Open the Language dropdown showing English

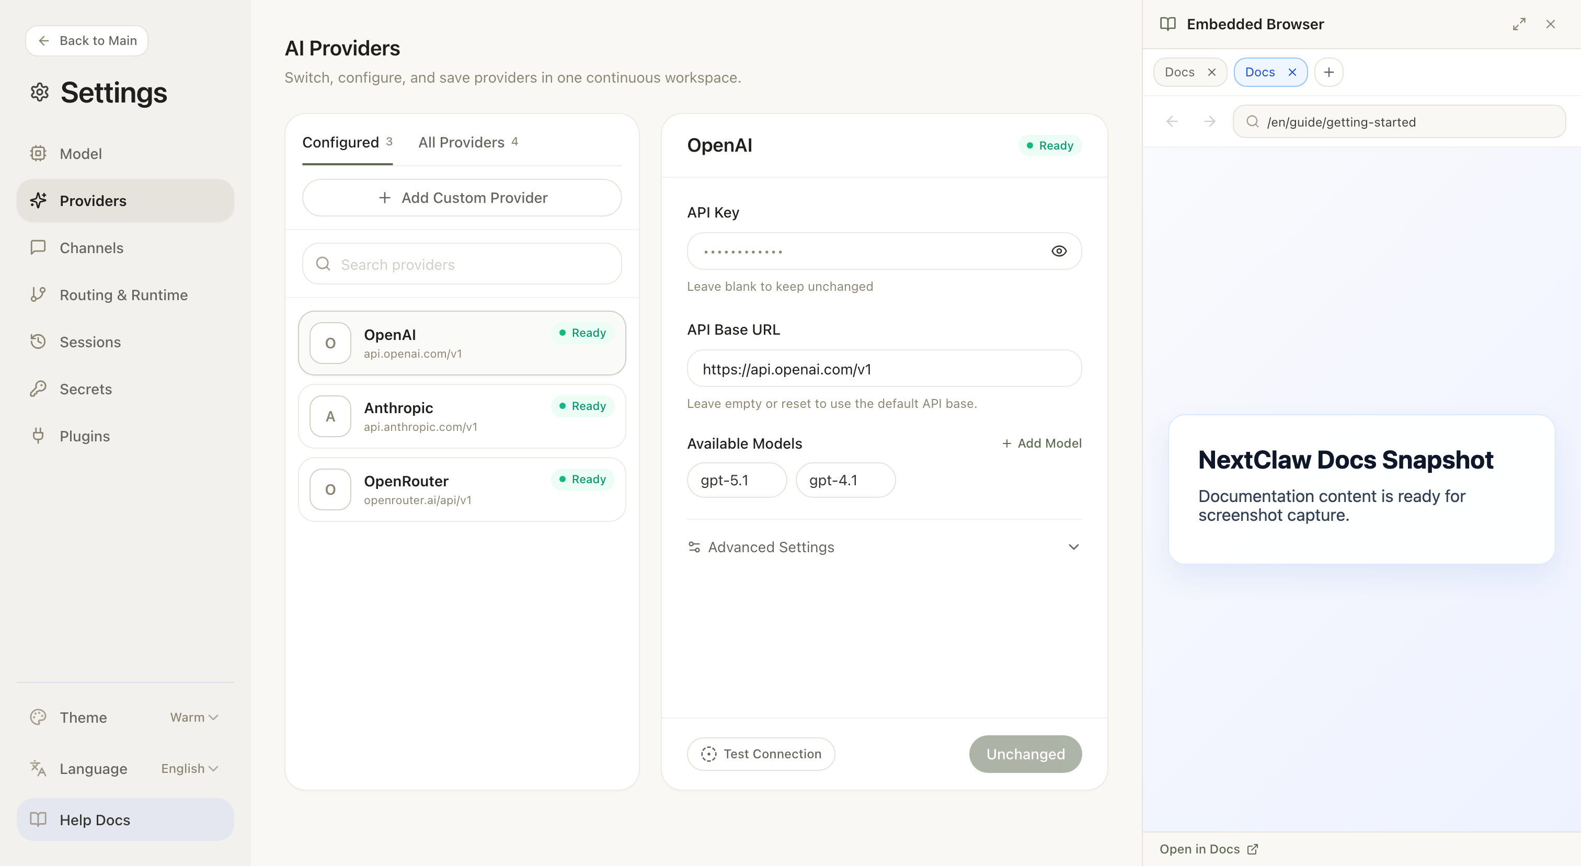190,768
